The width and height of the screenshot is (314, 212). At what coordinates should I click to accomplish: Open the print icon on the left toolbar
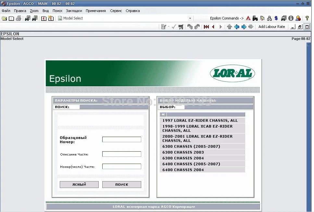click(19, 19)
